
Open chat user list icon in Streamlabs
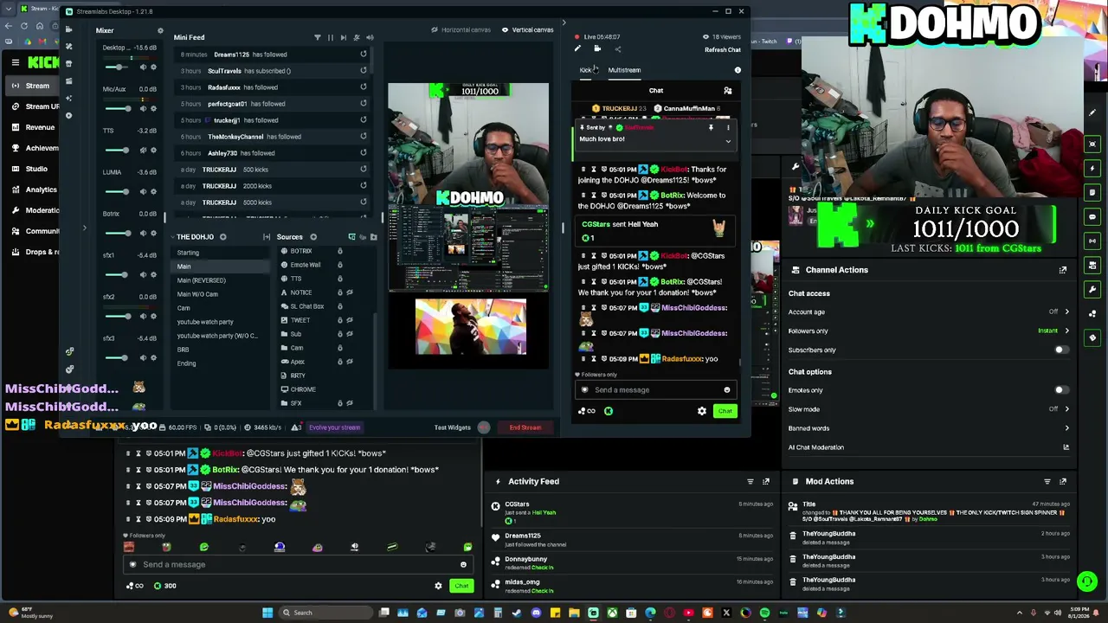click(728, 90)
